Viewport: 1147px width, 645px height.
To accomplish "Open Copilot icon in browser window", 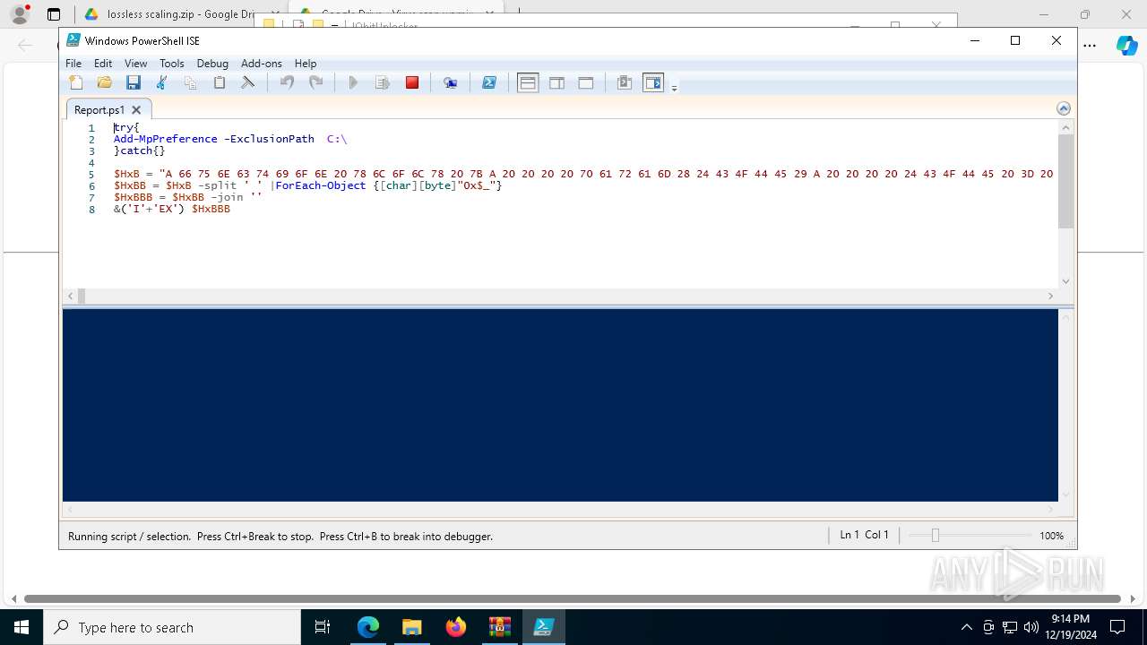I will [x=1127, y=45].
